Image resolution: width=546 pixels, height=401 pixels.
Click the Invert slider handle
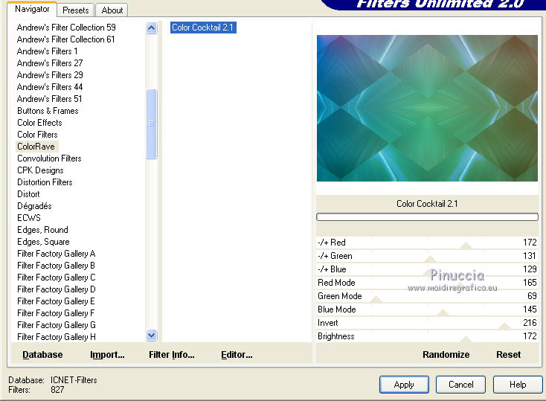click(504, 326)
